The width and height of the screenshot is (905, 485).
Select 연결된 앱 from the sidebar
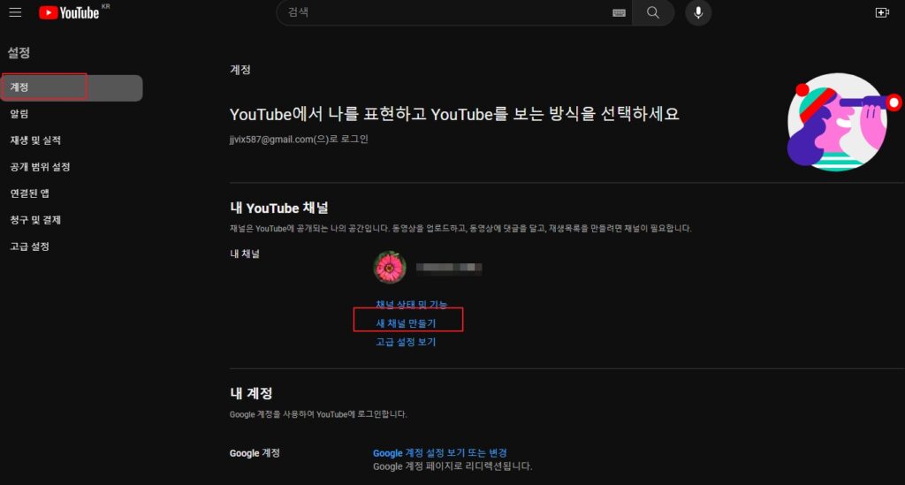(28, 193)
